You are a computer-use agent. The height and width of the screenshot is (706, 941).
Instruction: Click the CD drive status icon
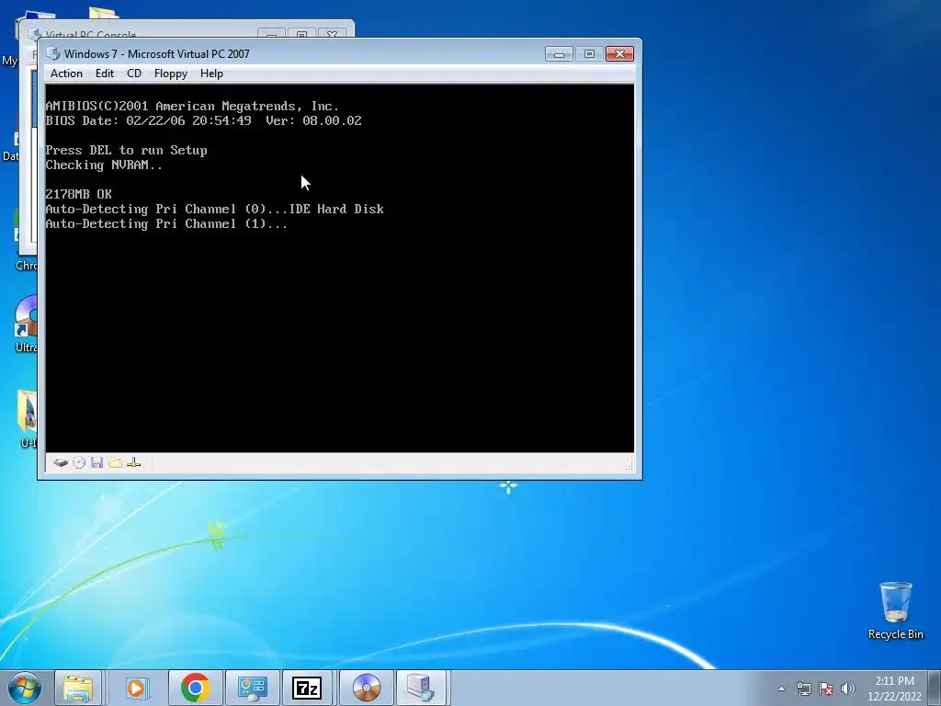point(79,462)
